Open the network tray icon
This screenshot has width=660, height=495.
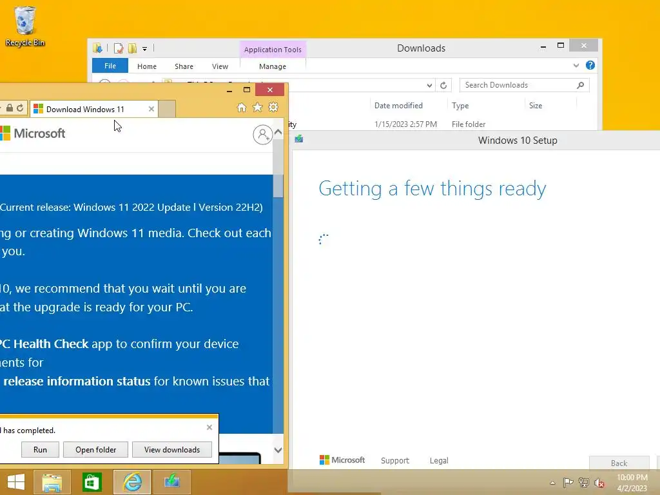coord(584,482)
